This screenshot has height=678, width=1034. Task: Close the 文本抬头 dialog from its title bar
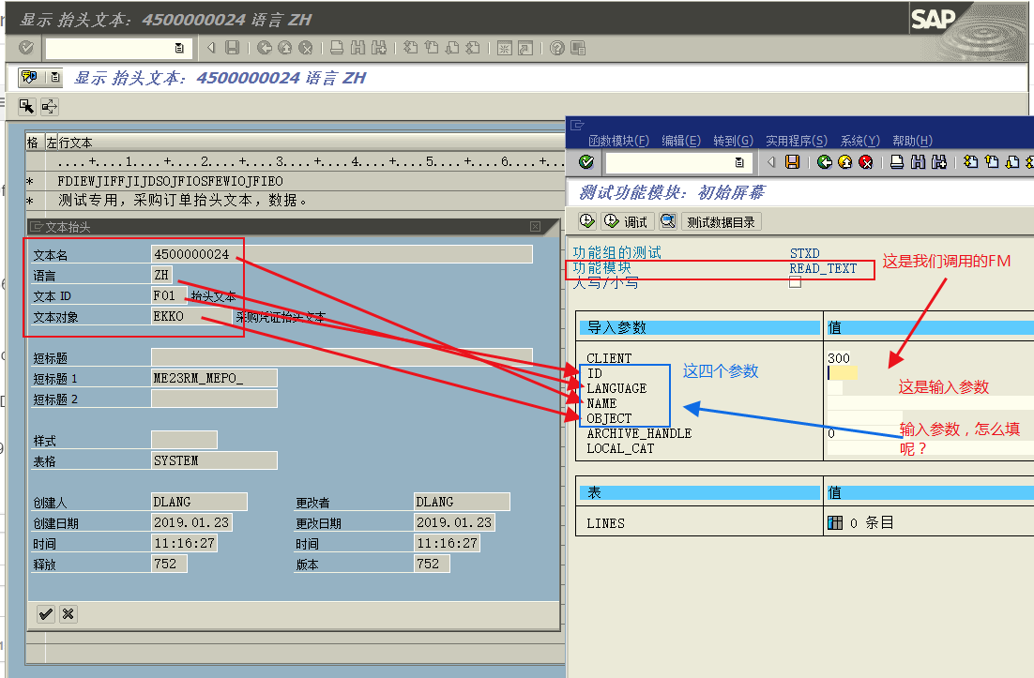click(x=535, y=227)
